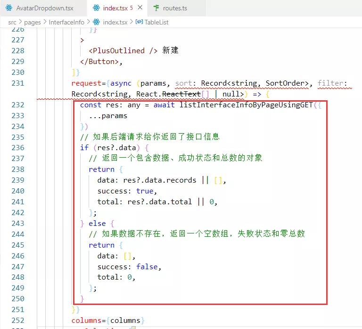This screenshot has height=329, width=362.
Task: Click the problems count 5 on index.tsx tab
Action: coord(132,8)
